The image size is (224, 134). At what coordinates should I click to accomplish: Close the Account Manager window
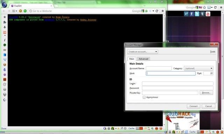pos(214,44)
